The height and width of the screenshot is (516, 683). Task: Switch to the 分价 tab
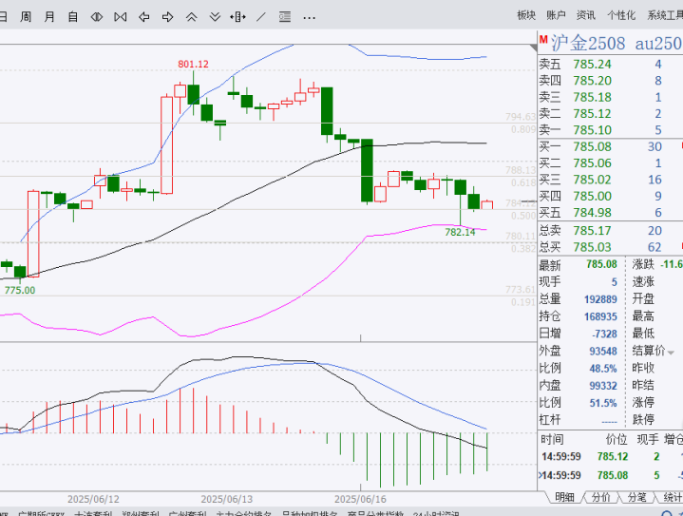pos(600,497)
